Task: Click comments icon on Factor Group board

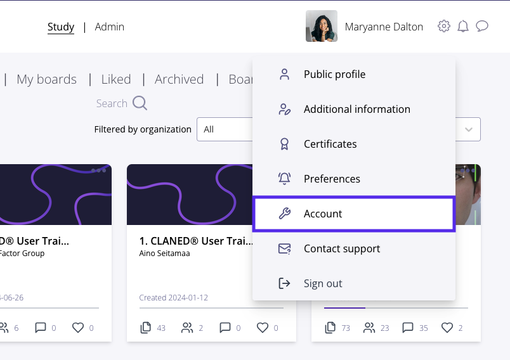Action: [x=41, y=328]
